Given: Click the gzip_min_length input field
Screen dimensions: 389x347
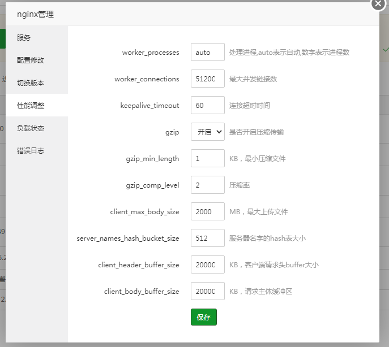Looking at the screenshot, I should [x=208, y=158].
